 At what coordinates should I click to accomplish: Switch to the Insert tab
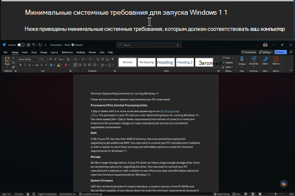(25, 52)
